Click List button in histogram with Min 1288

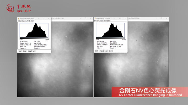click(x=96, y=51)
